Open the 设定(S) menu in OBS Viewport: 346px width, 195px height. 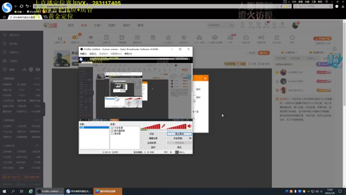click(93, 54)
